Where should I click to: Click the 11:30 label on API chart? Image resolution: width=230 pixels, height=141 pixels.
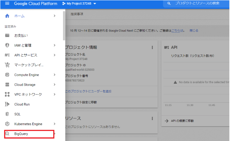click(190, 105)
